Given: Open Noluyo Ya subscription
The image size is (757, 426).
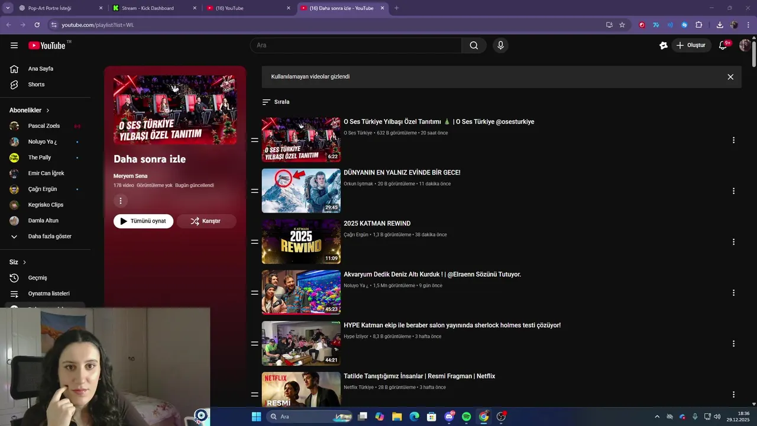Looking at the screenshot, I should click(45, 142).
